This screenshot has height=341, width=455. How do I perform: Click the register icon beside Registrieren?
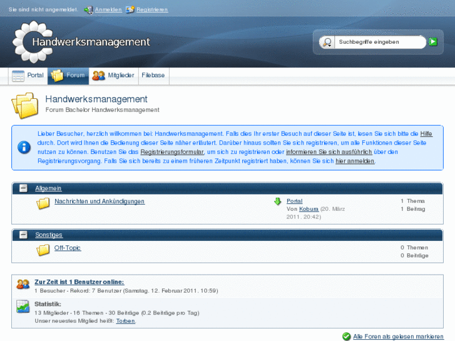[130, 9]
